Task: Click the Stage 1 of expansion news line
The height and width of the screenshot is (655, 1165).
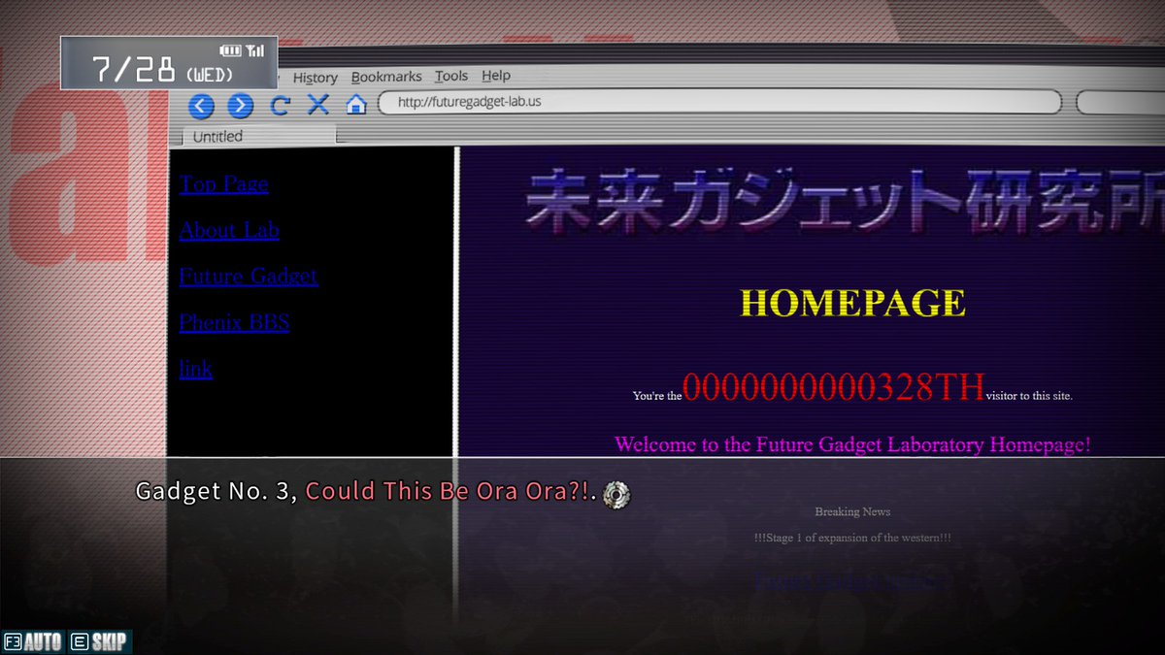Action: pyautogui.click(x=852, y=538)
